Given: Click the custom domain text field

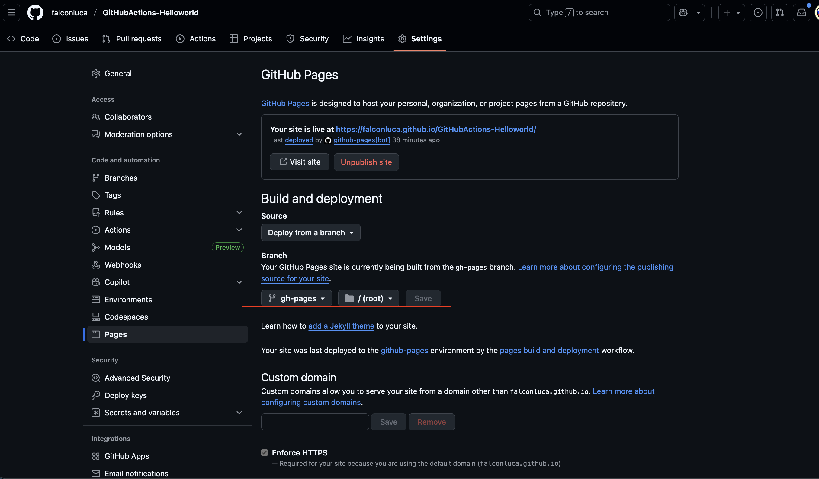Looking at the screenshot, I should click(x=315, y=422).
